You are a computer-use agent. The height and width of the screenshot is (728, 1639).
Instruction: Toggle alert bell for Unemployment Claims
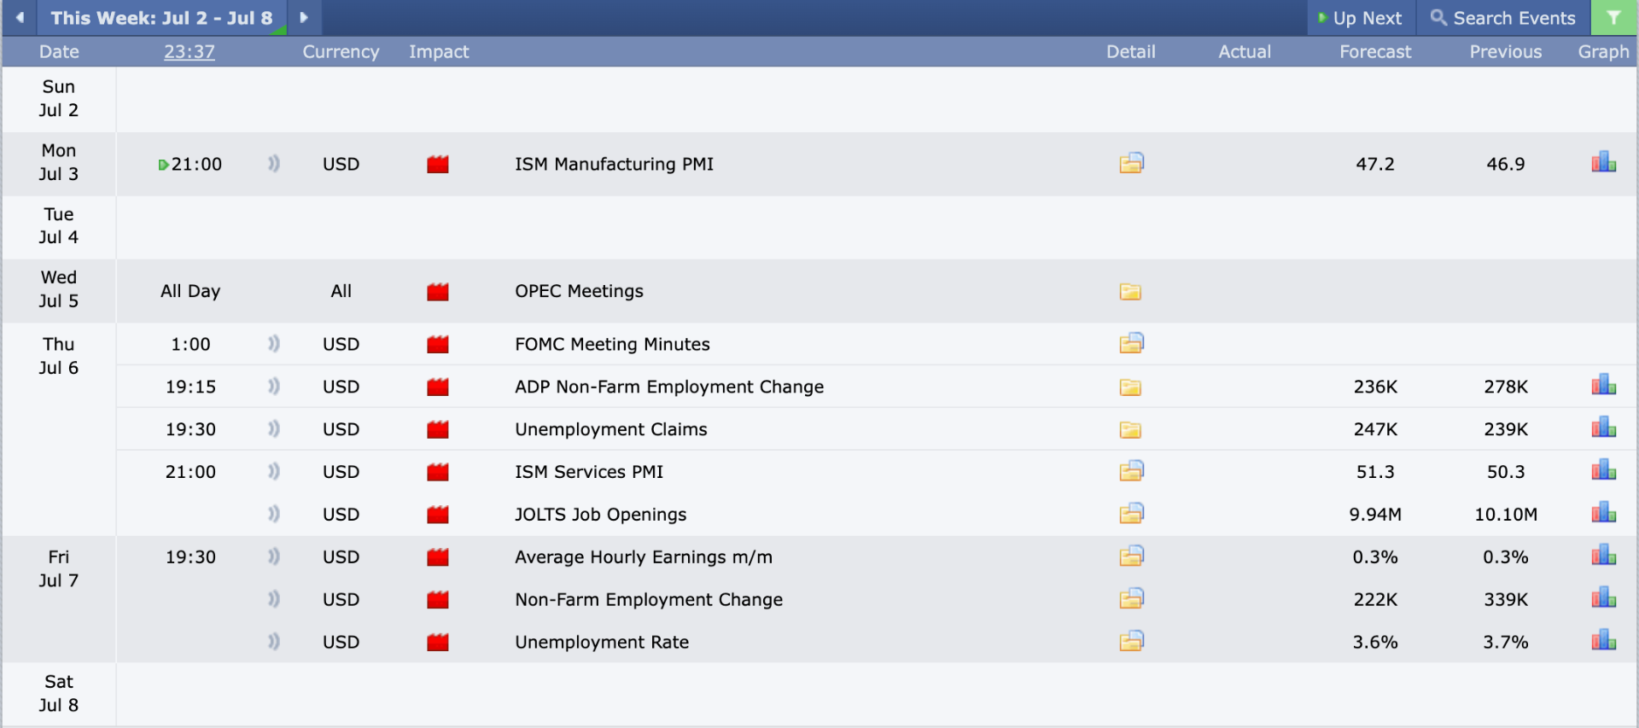click(274, 428)
